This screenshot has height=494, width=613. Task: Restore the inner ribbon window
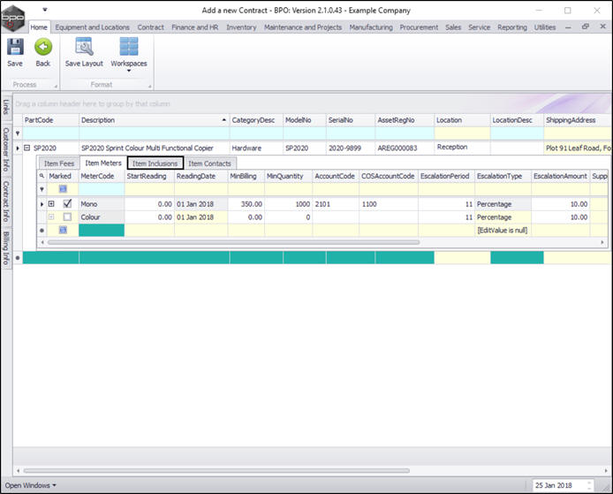click(586, 27)
